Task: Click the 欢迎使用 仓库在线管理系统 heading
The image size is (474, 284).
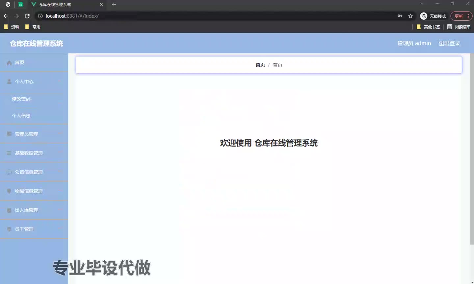Action: (x=269, y=143)
